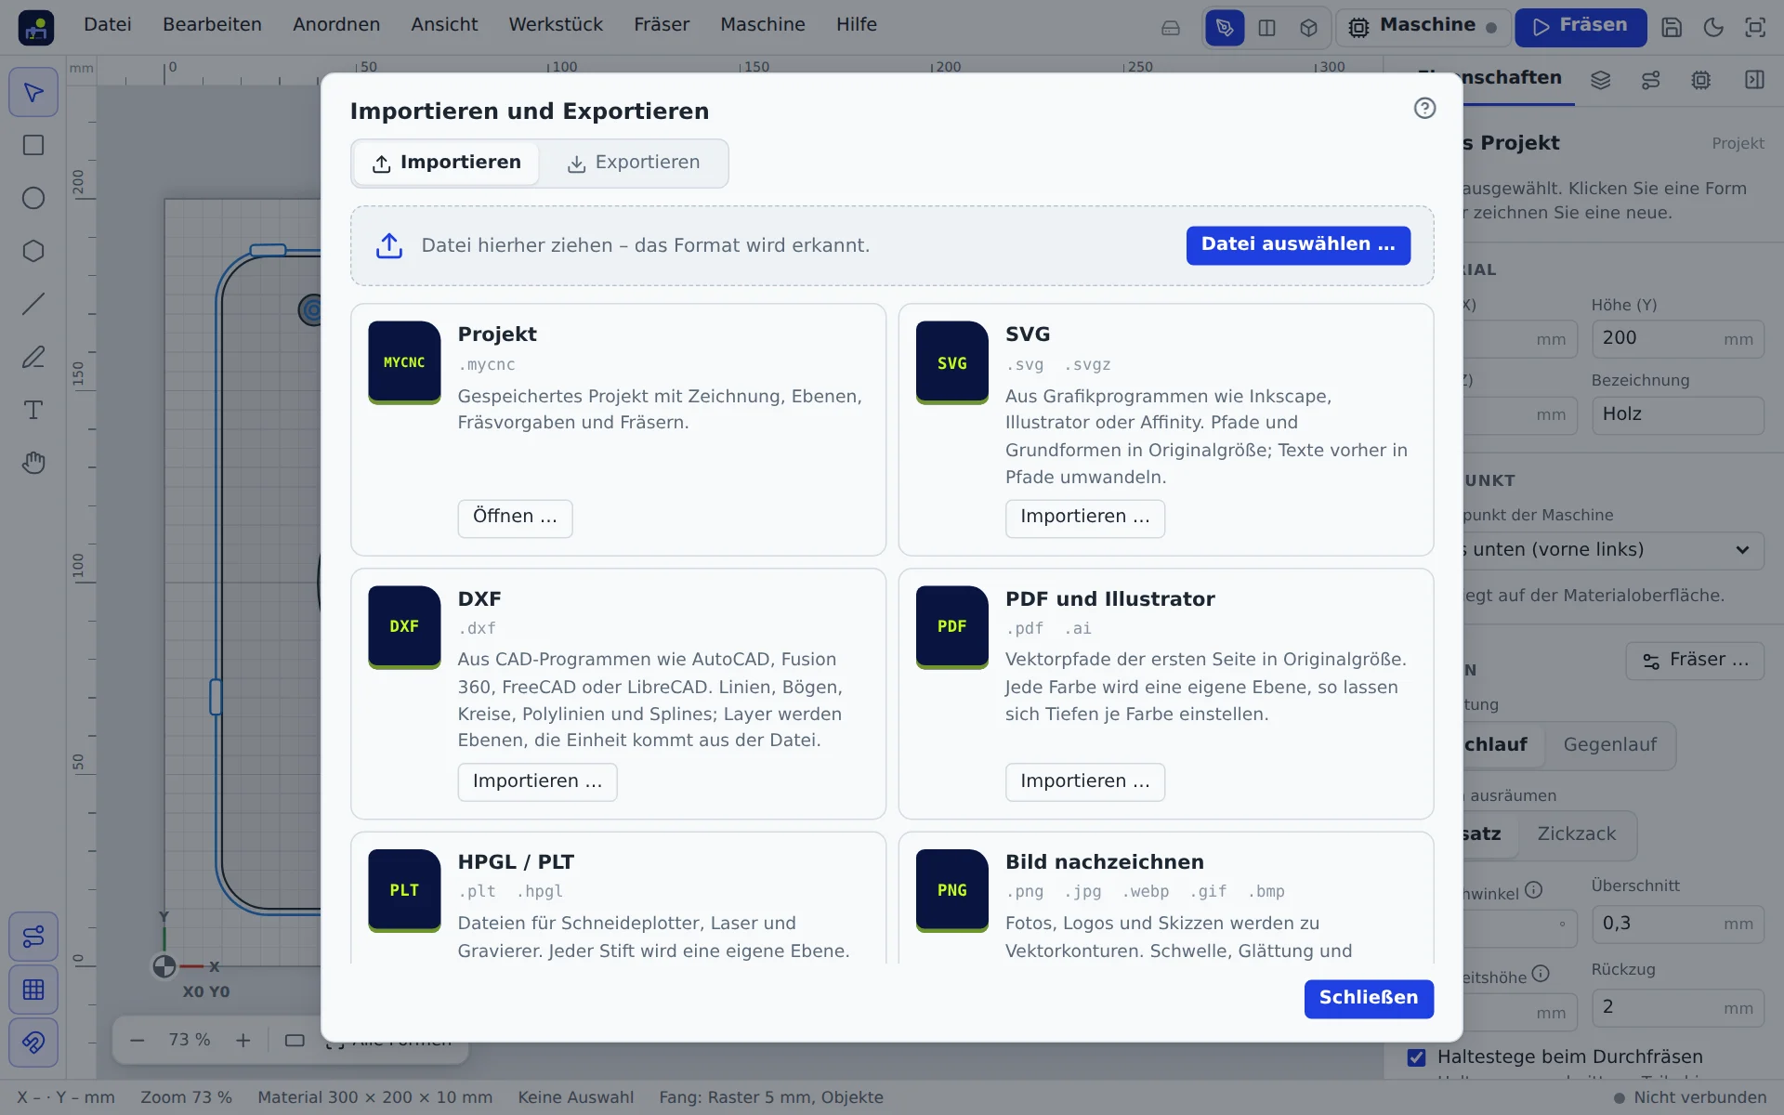Open the Werkstück menu
This screenshot has width=1784, height=1115.
tap(556, 25)
